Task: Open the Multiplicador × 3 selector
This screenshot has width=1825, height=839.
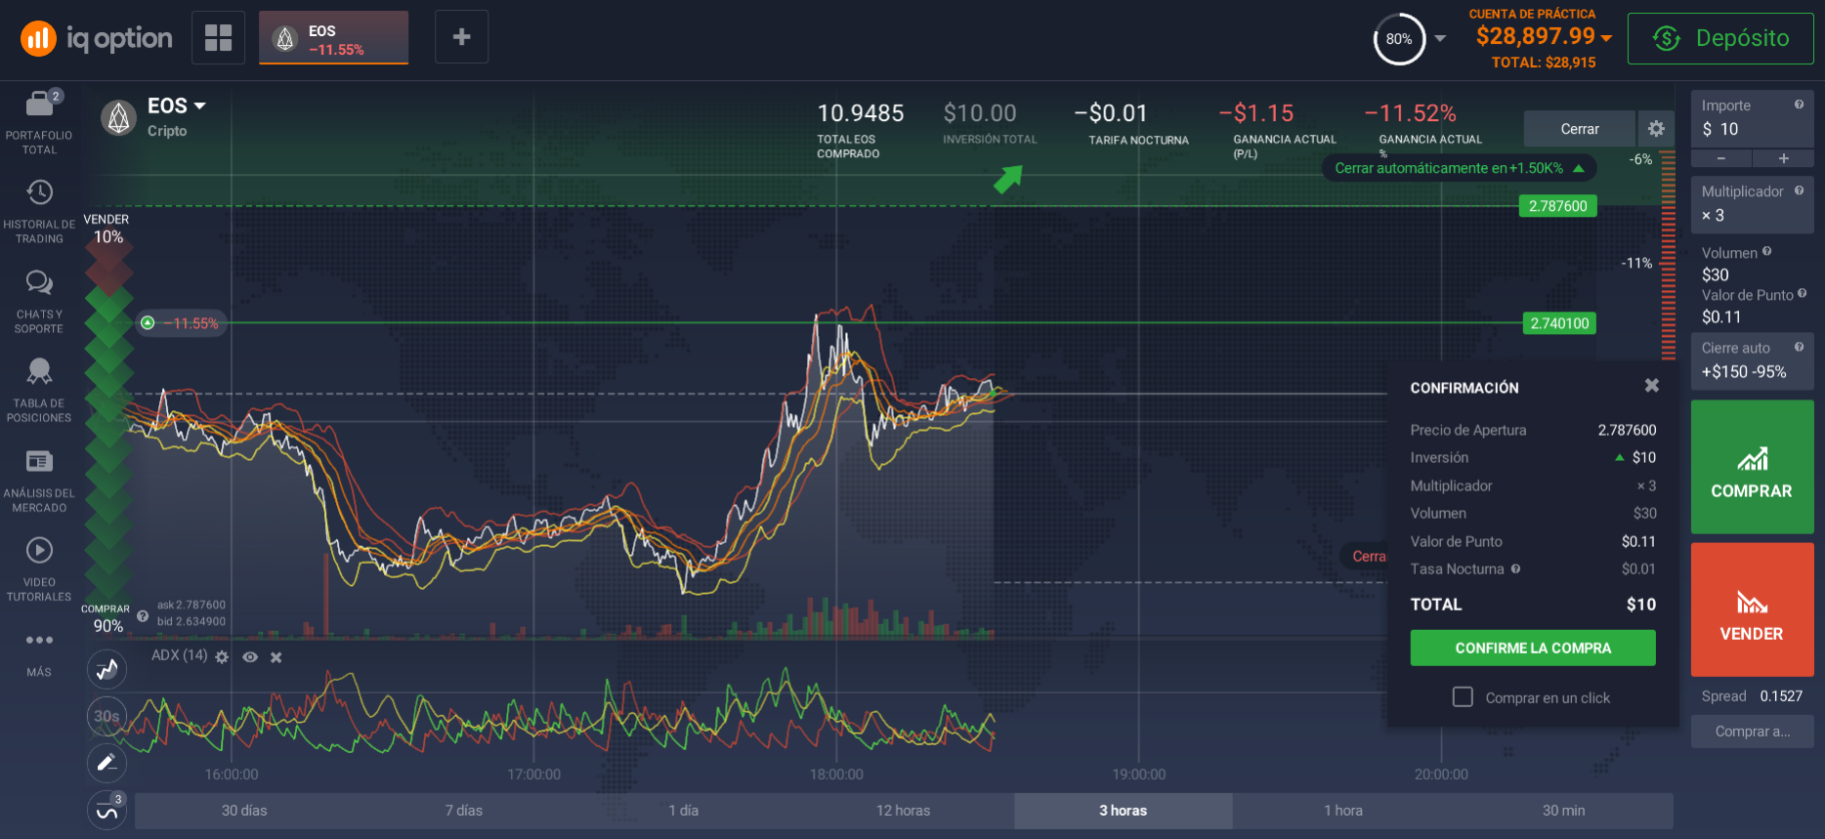Action: 1752,204
